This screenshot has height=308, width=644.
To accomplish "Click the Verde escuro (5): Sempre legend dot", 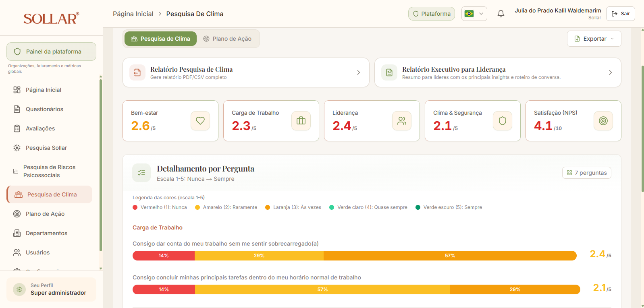I will pos(418,207).
